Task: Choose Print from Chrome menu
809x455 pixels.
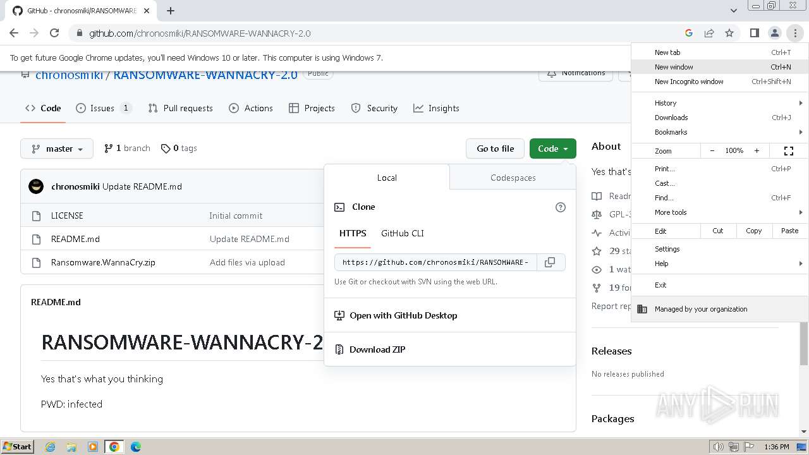Action: (x=719, y=169)
